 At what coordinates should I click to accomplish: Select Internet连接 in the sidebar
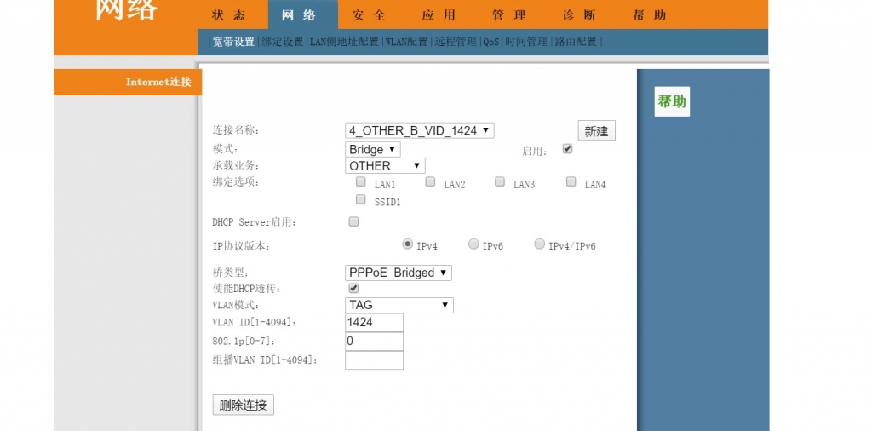click(158, 82)
